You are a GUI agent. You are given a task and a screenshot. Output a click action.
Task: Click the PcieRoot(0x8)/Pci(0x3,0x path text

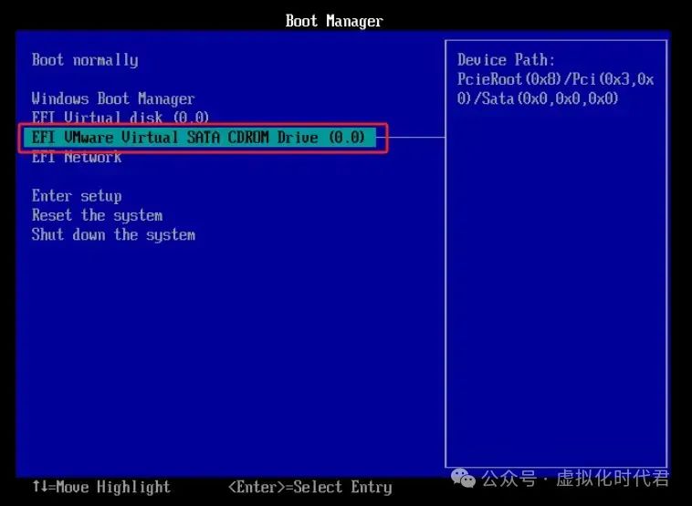click(x=555, y=79)
